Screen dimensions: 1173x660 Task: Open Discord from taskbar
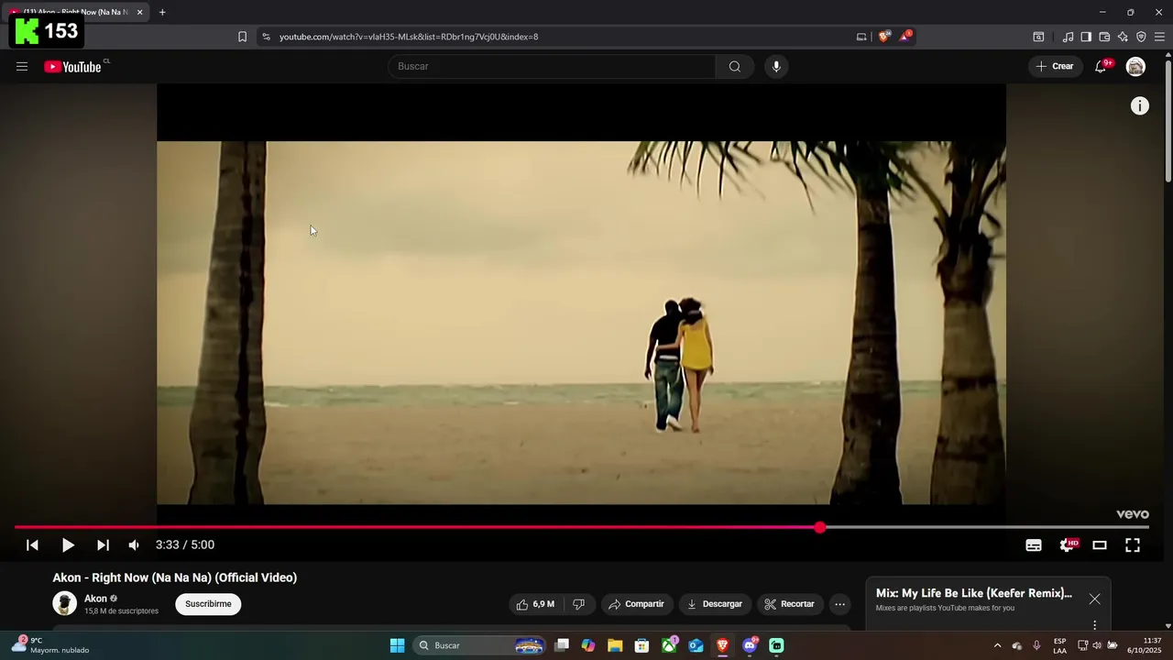[x=750, y=645]
